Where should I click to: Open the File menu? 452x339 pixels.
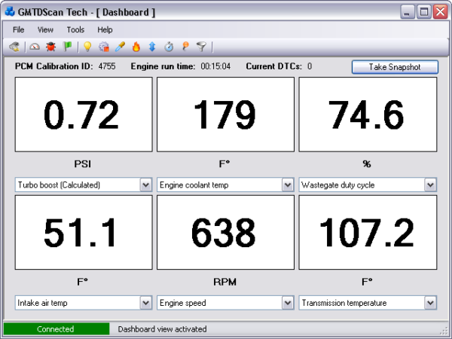[19, 29]
